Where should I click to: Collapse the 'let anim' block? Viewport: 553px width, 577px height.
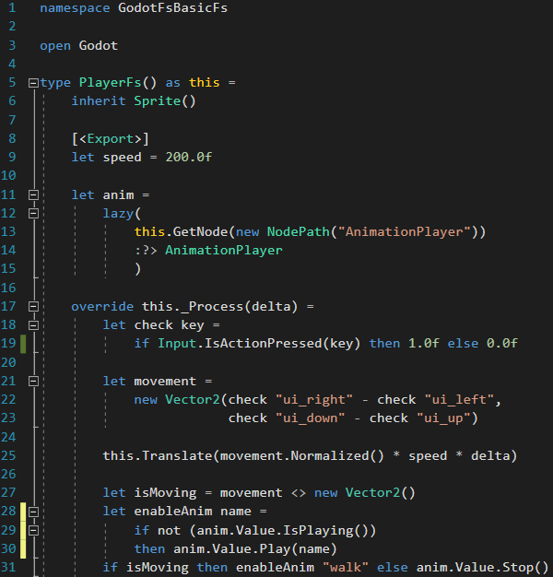point(33,194)
